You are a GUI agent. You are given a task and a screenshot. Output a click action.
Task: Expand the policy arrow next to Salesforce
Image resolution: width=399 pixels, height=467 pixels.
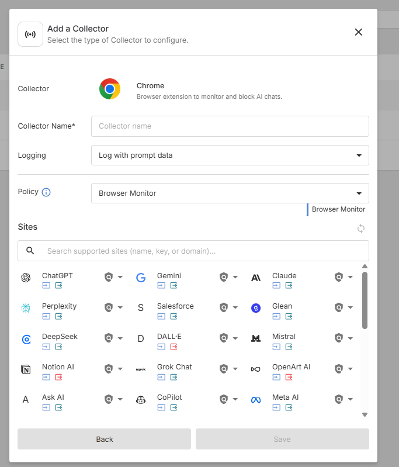click(235, 307)
